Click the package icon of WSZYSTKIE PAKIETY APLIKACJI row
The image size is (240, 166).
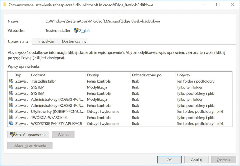[11, 123]
